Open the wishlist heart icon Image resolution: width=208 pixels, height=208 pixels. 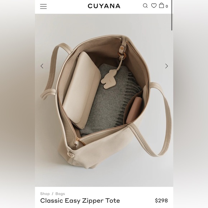point(154,6)
